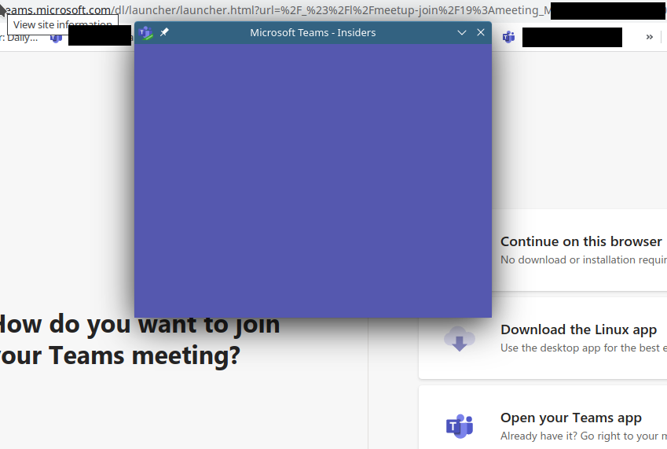Click the 'Microsoft Teams - Insiders' title text

click(x=313, y=33)
